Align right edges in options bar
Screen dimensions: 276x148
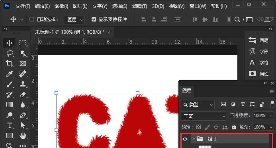pos(164,19)
